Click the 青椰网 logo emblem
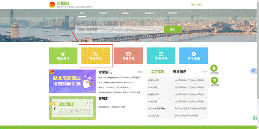 tap(52, 5)
